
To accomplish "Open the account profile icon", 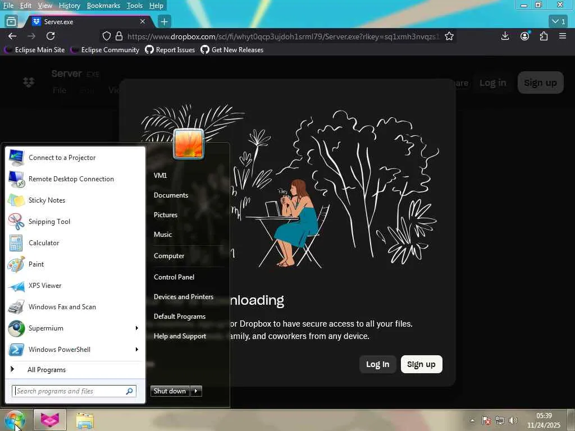I will [x=525, y=36].
